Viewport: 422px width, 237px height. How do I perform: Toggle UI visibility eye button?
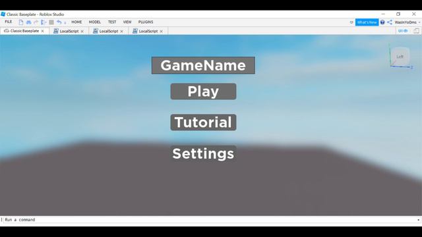403,31
